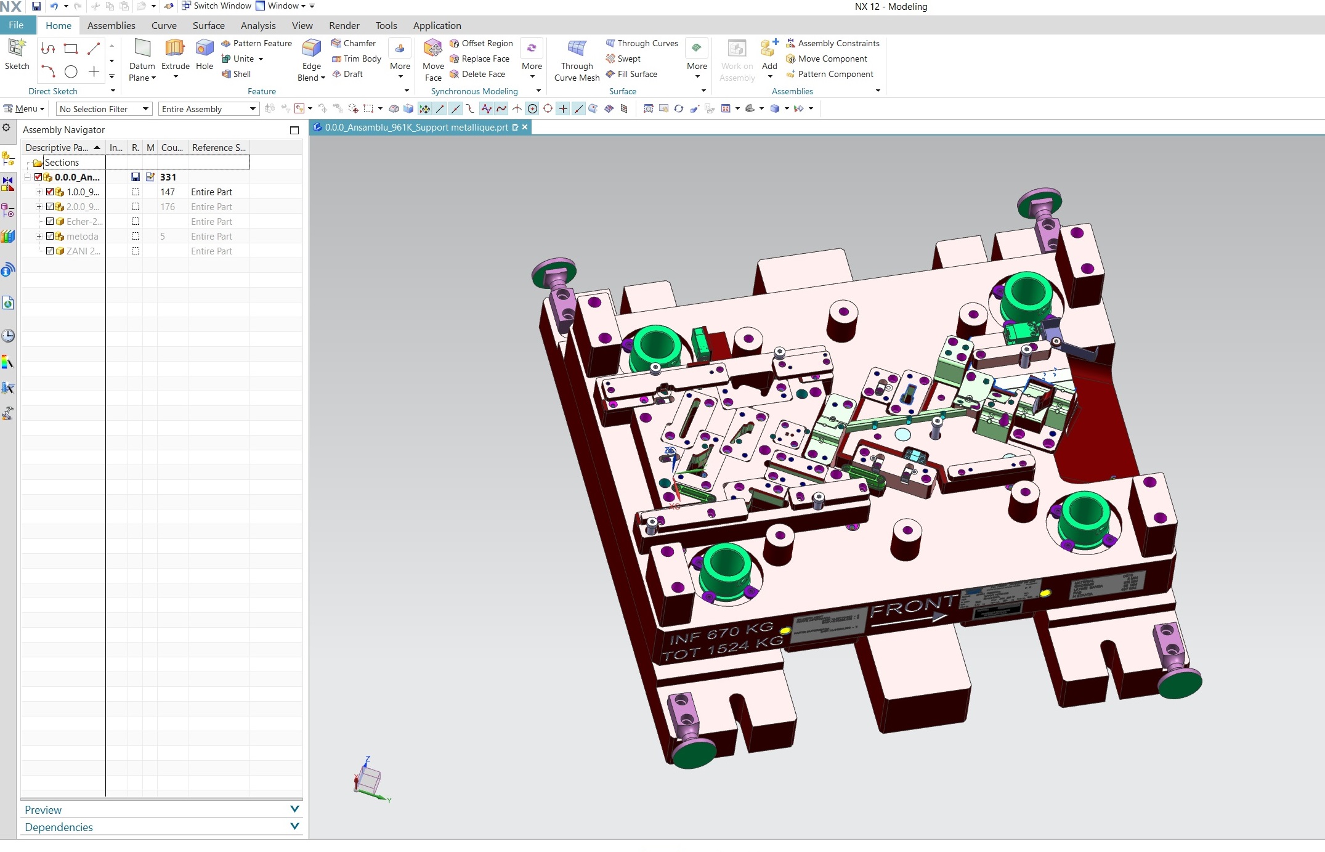Open the Analysis tab
The height and width of the screenshot is (852, 1325).
pyautogui.click(x=257, y=25)
